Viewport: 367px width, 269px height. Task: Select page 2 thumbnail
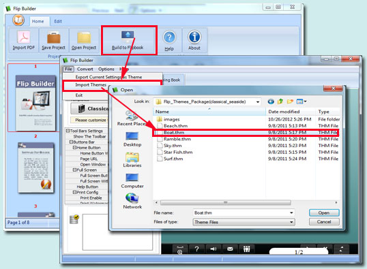coord(36,168)
